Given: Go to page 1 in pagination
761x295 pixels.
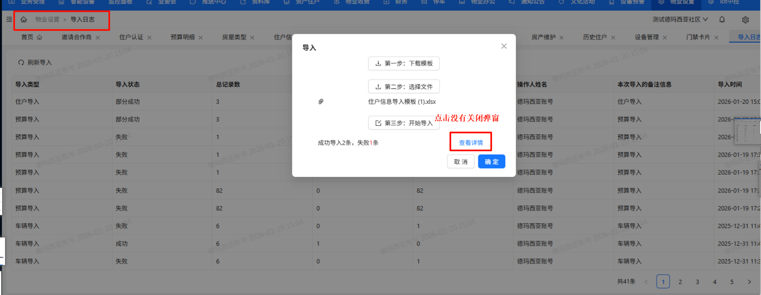Looking at the screenshot, I should 663,282.
